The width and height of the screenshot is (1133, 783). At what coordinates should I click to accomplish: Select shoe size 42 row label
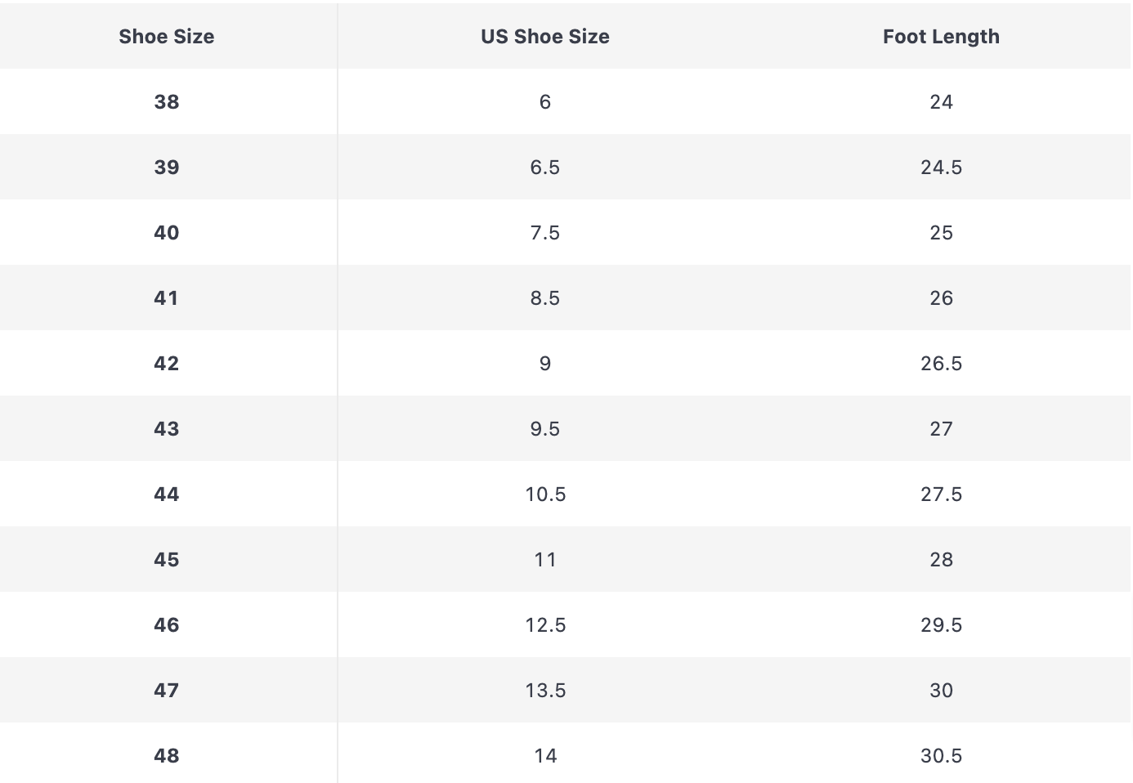coord(167,364)
